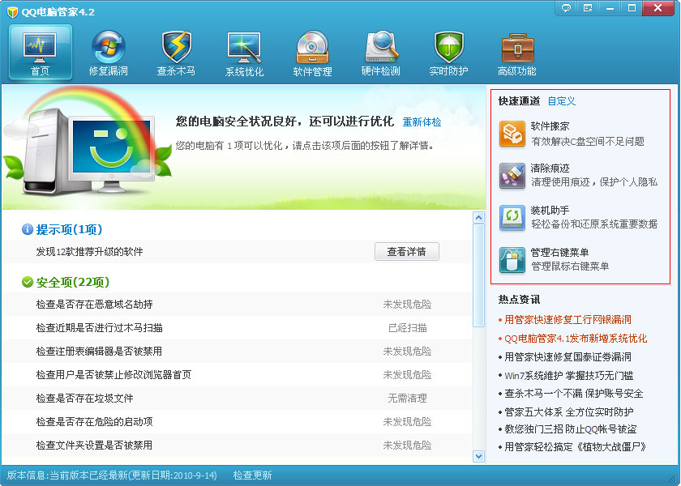Click the QQ电脑管家 shield logo
Screen dimensions: 681x486
13,11
